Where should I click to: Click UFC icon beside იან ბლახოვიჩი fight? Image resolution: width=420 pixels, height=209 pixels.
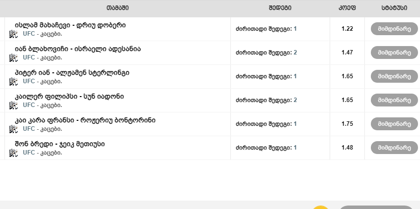click(x=13, y=57)
